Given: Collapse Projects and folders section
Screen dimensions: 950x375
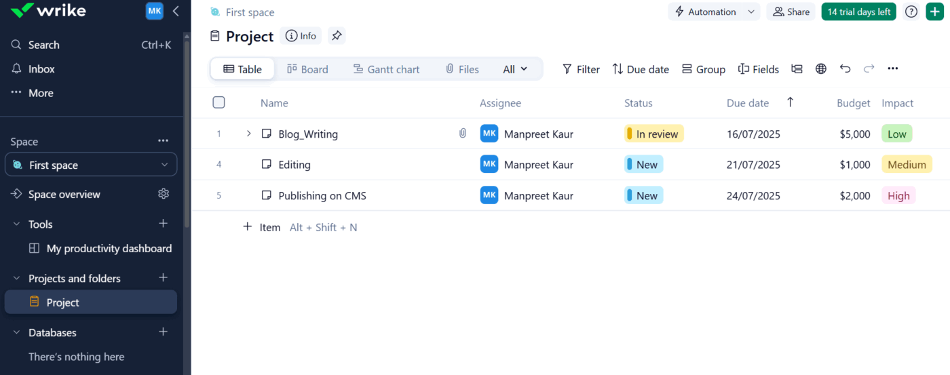Looking at the screenshot, I should pos(16,279).
